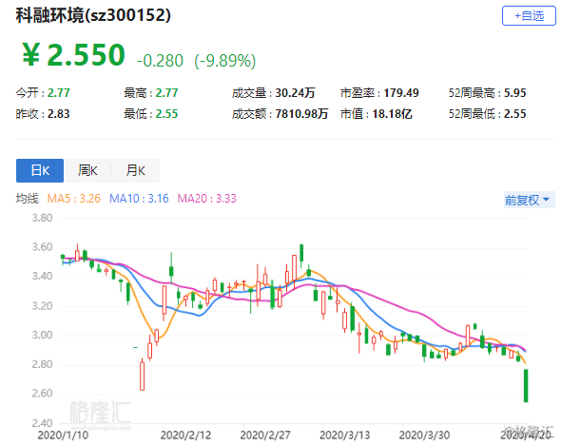Click the 2020/3/30 date axis label
The height and width of the screenshot is (445, 561).
coord(424,435)
